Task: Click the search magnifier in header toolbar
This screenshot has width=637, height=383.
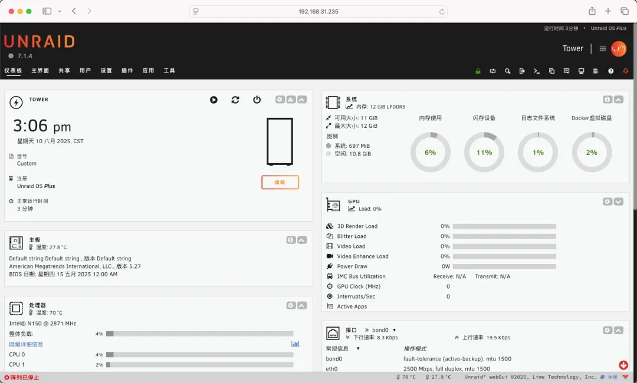Action: [x=507, y=71]
